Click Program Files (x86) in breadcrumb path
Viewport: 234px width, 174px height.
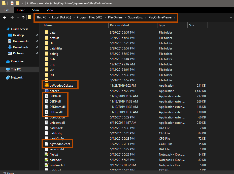point(89,17)
